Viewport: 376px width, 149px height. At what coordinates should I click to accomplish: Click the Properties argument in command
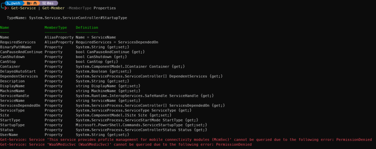click(105, 8)
